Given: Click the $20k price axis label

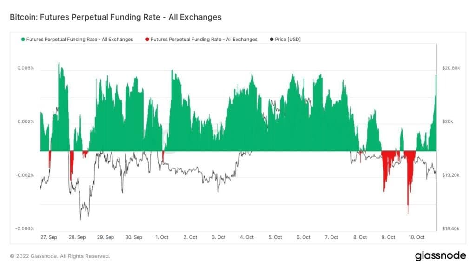Looking at the screenshot, I should click(x=448, y=121).
